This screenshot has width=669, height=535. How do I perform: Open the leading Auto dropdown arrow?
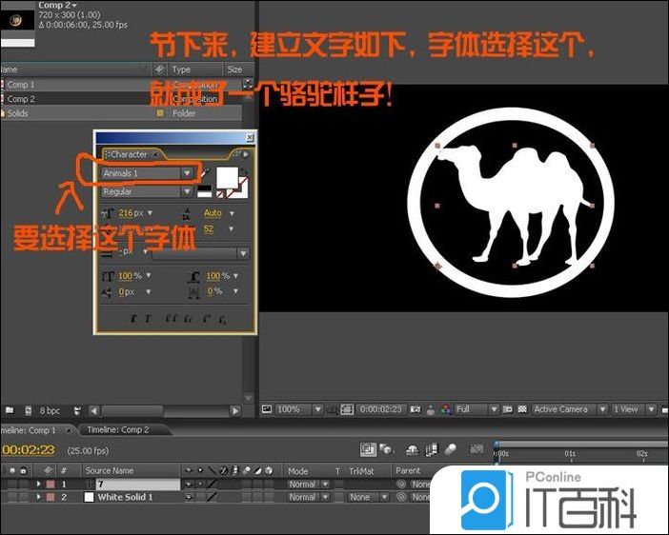232,213
